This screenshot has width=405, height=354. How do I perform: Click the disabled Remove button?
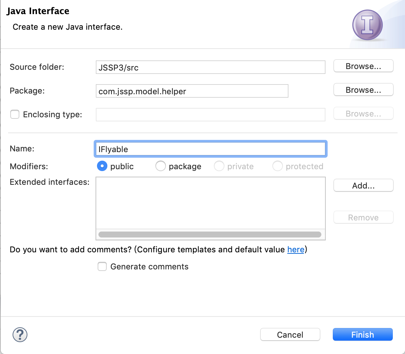(x=364, y=217)
